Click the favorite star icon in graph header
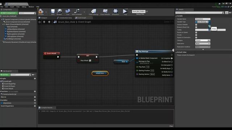This screenshot has height=130, width=232. point(40,22)
